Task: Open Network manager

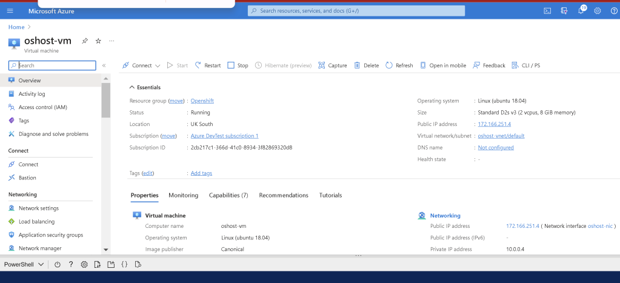Action: tap(51, 248)
